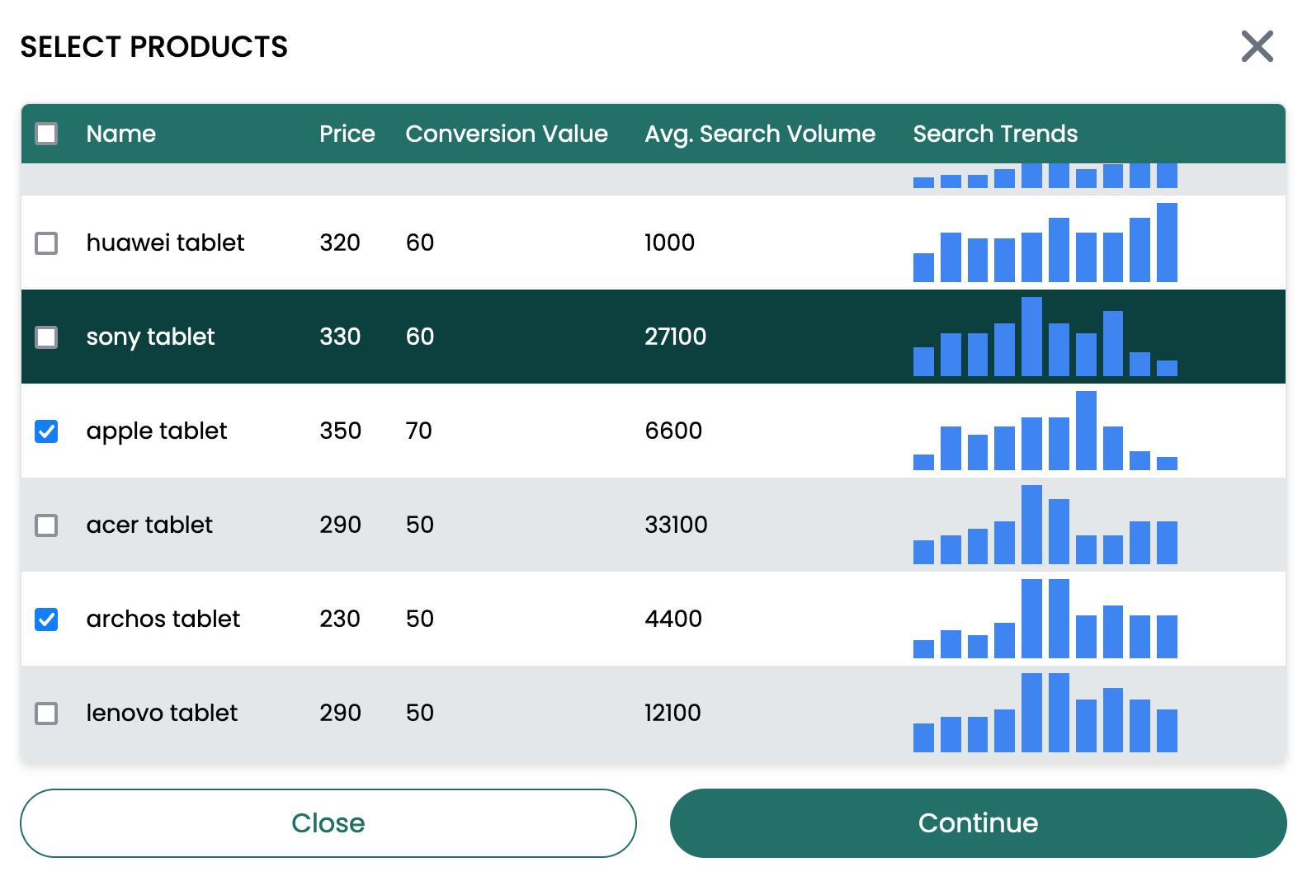Click huawei tablet search trends chart

(x=1045, y=243)
